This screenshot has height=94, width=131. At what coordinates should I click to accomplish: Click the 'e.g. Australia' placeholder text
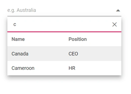[x=22, y=10]
